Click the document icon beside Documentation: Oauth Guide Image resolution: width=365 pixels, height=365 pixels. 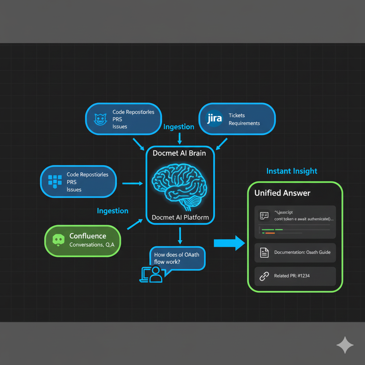click(x=264, y=252)
